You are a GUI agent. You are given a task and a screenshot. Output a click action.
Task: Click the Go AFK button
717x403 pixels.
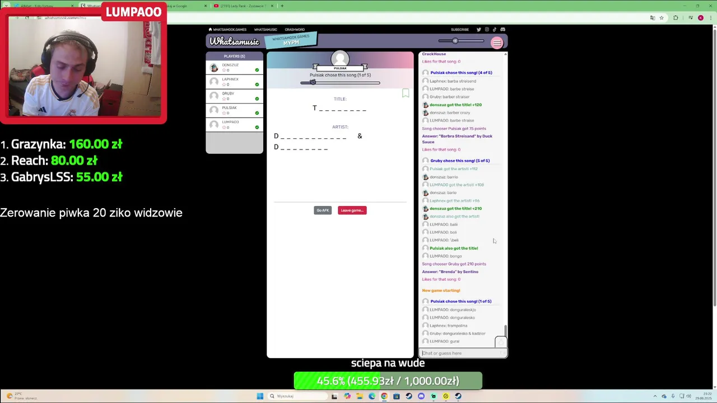click(323, 210)
